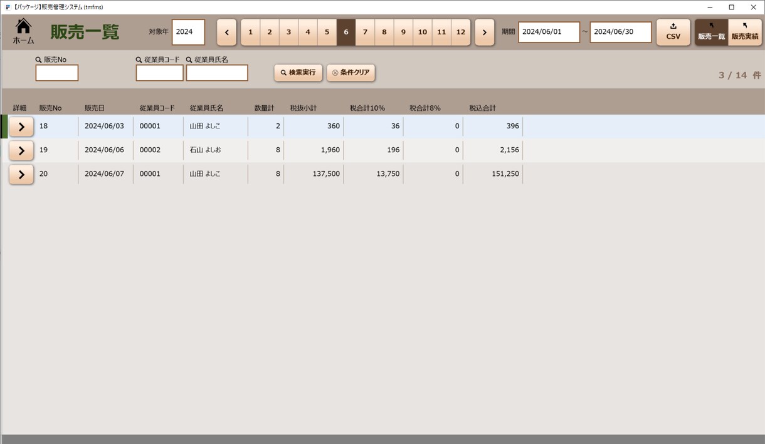The height and width of the screenshot is (444, 765).
Task: Select month 7 tab
Action: pos(365,32)
